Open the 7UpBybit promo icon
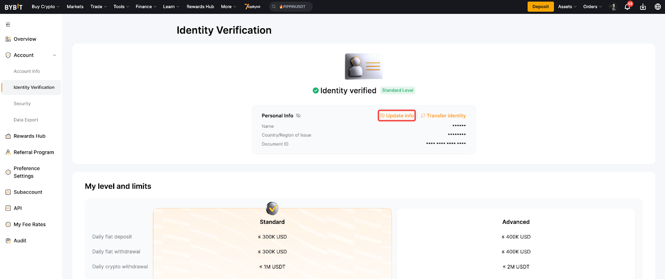The width and height of the screenshot is (665, 279). tap(252, 7)
